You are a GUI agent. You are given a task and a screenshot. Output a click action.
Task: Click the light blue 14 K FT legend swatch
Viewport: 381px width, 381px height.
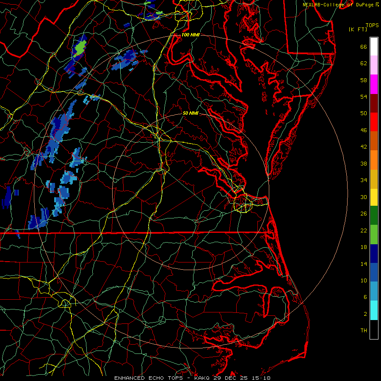[x=374, y=292]
